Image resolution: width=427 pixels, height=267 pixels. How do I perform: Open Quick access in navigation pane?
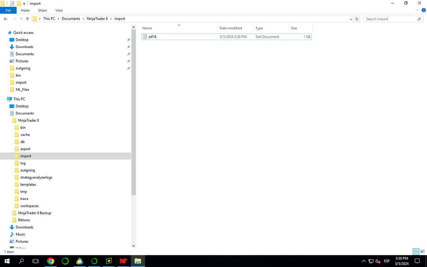pyautogui.click(x=23, y=32)
